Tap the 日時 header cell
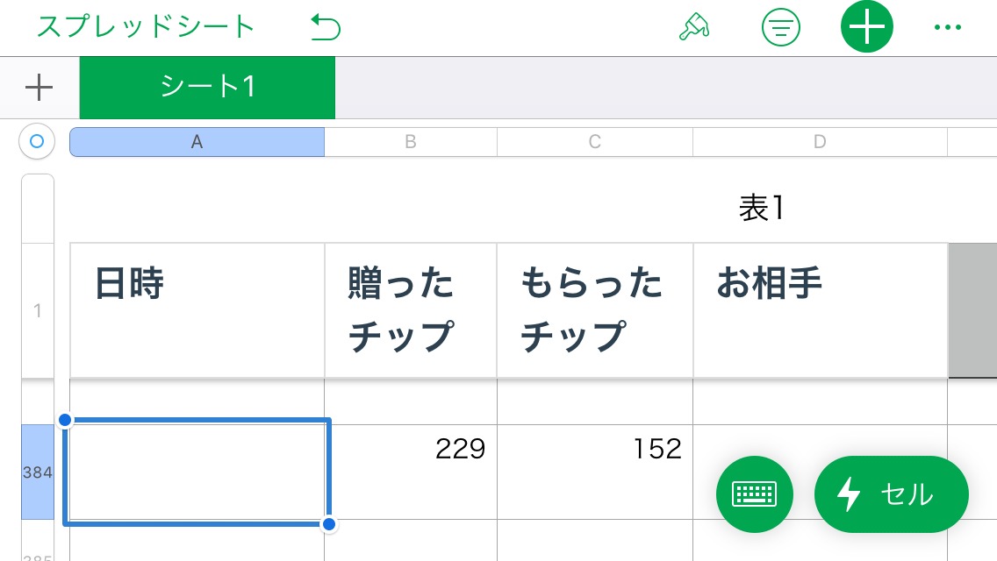 [197, 310]
